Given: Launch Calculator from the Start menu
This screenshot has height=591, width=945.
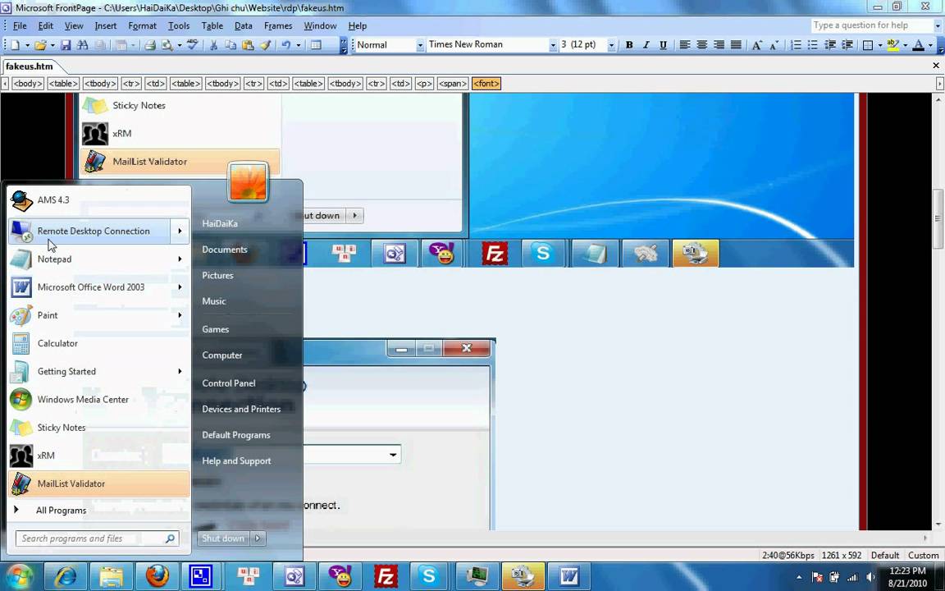Looking at the screenshot, I should pos(98,344).
